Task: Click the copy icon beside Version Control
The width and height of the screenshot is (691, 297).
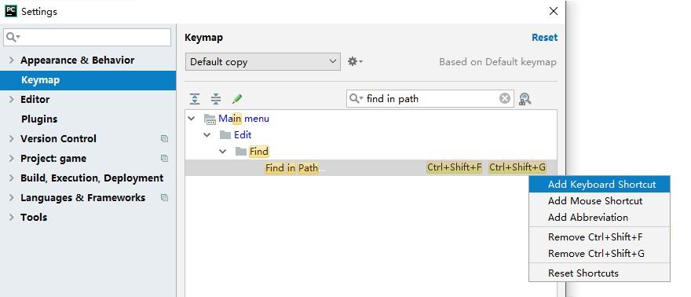Action: click(164, 139)
